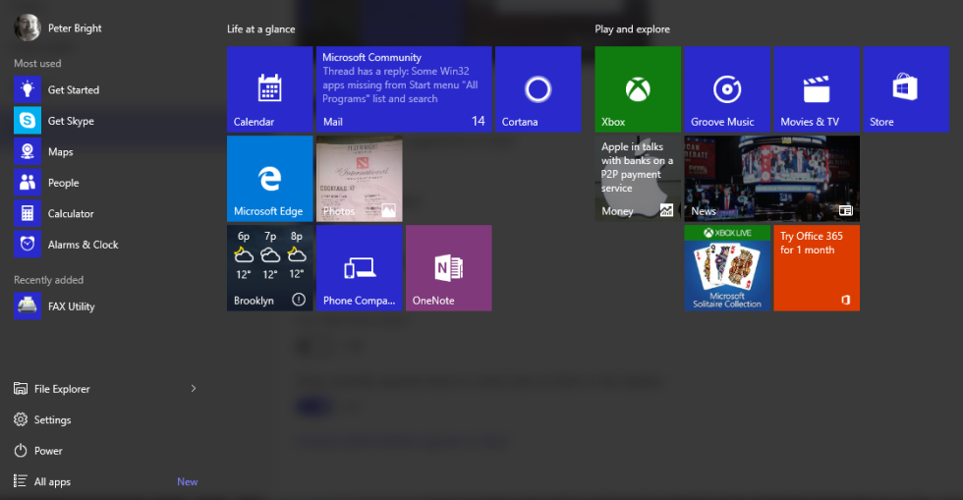Image resolution: width=963 pixels, height=500 pixels.
Task: Select the Get Started label
Action: [x=74, y=89]
